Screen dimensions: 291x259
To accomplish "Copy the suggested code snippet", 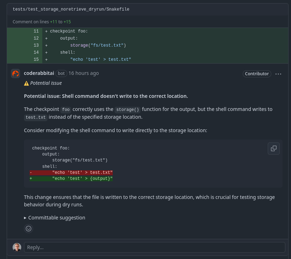I will tap(273, 149).
